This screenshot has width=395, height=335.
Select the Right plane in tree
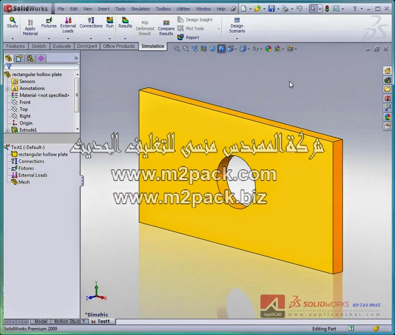[x=21, y=116]
